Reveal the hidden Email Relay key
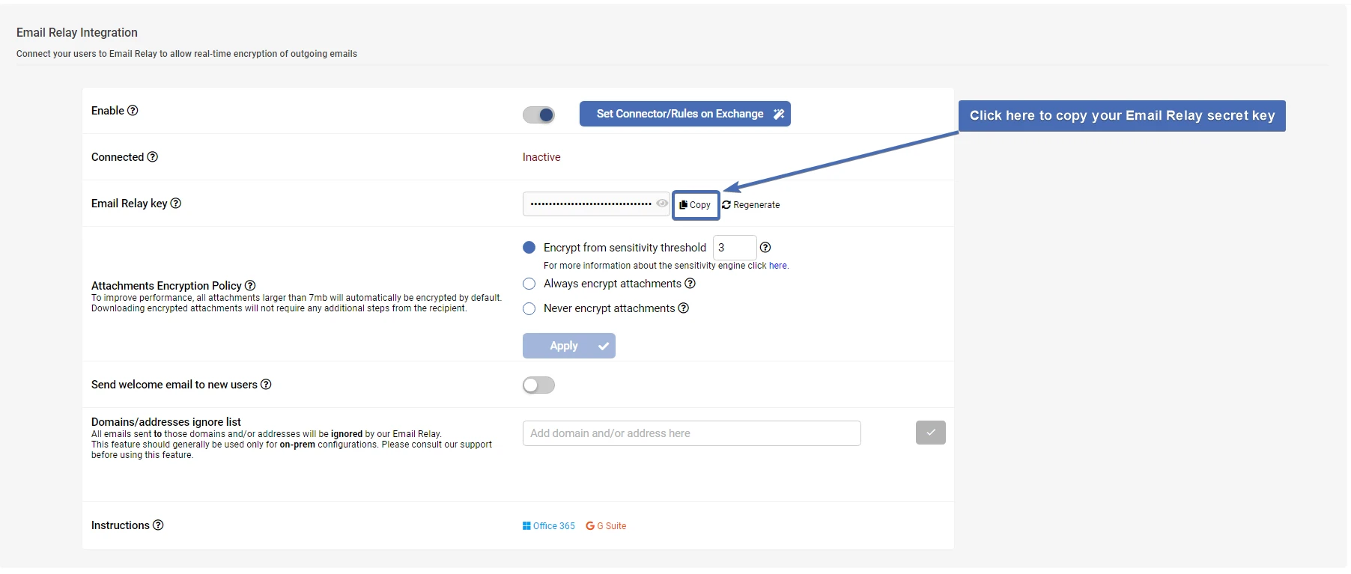The image size is (1351, 574). (x=662, y=204)
